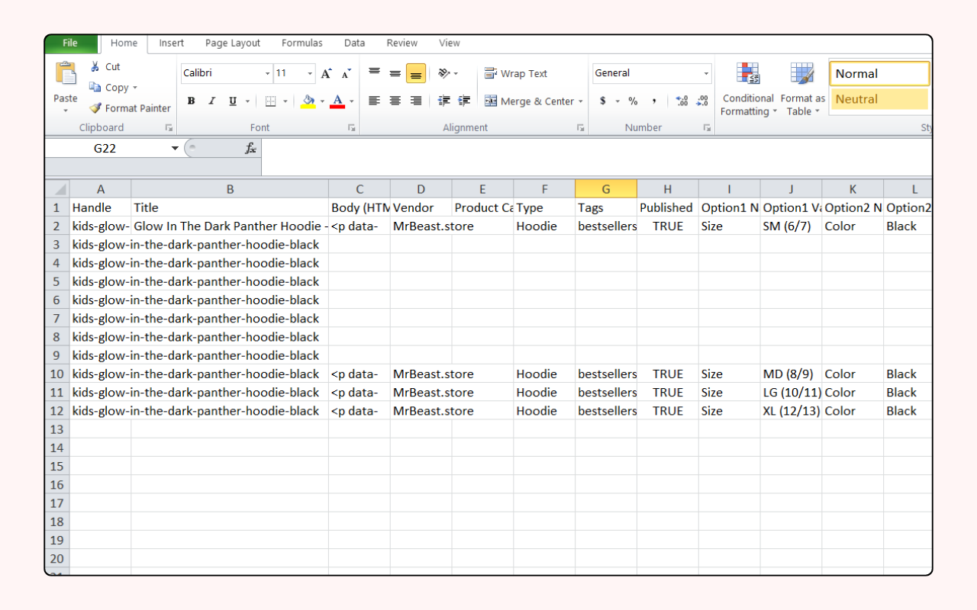Open Alignment group dialog launcher
This screenshot has width=977, height=610.
tap(581, 128)
